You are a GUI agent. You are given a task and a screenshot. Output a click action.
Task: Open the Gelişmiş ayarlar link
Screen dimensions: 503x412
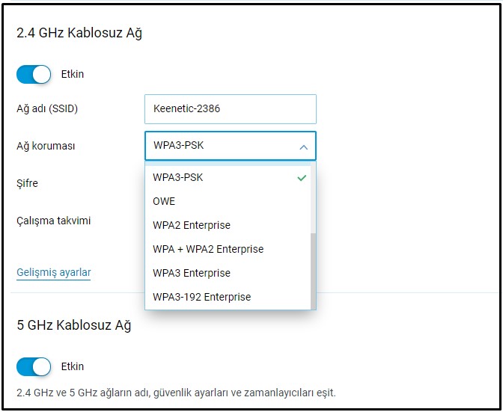[54, 272]
